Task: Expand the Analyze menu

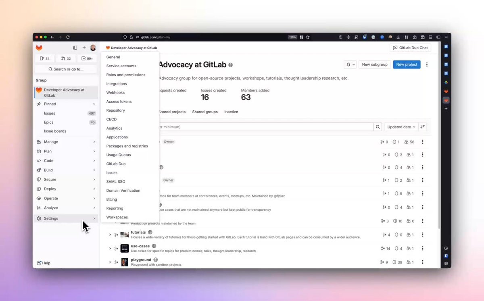Action: click(x=66, y=208)
